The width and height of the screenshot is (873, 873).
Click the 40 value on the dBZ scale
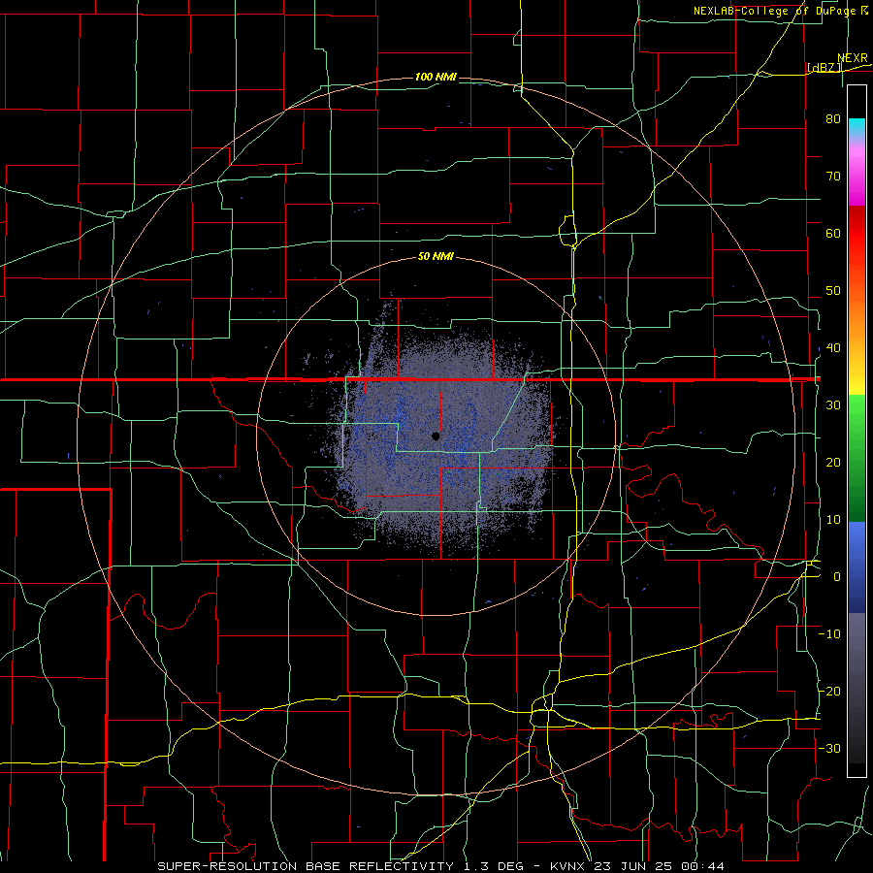pos(833,348)
